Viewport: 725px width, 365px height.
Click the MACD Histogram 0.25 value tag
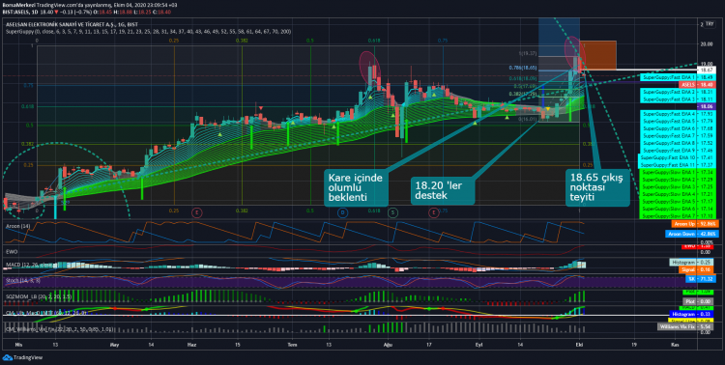(692, 262)
